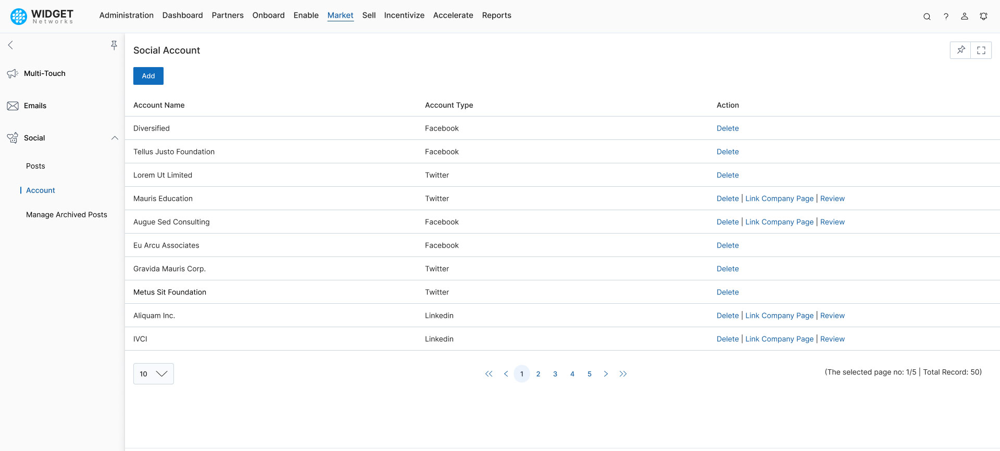Open the user profile icon
The width and height of the screenshot is (1000, 451).
965,17
